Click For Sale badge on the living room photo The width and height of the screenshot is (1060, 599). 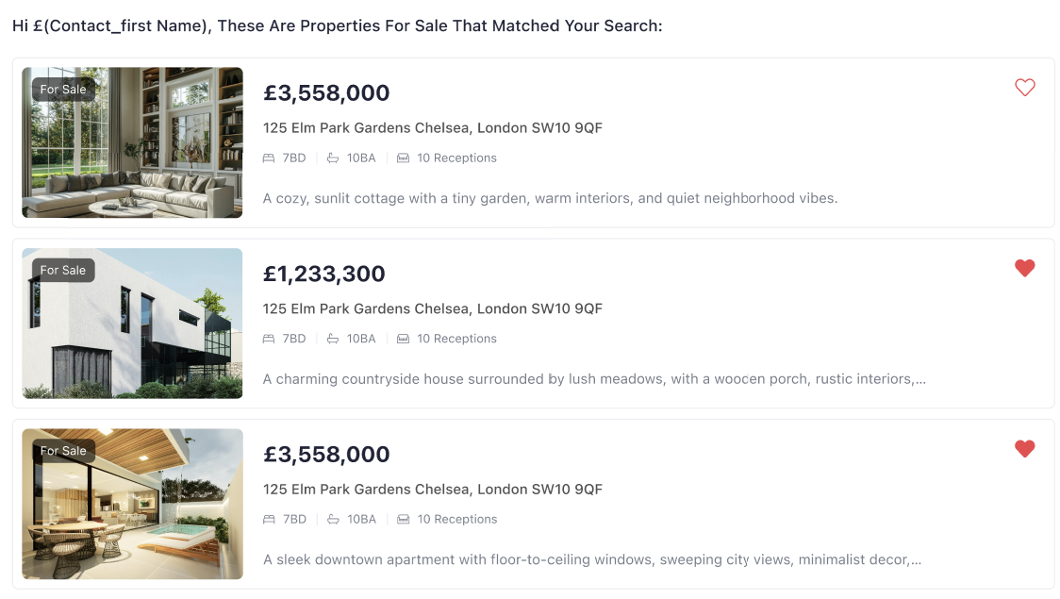tap(63, 90)
